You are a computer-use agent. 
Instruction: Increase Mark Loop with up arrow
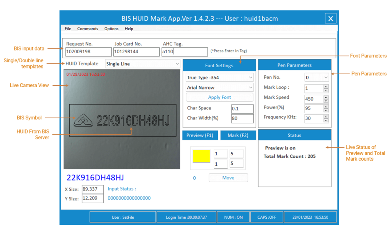(326, 87)
